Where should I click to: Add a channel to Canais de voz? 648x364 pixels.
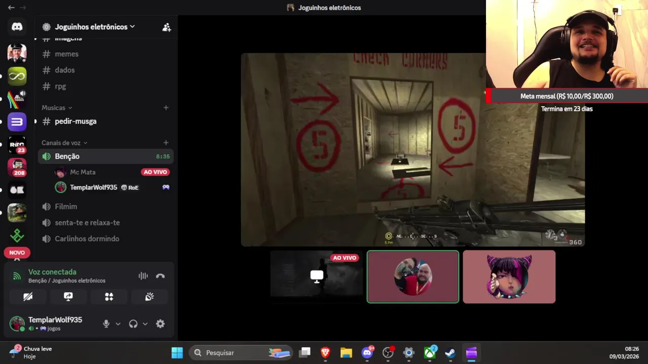tap(166, 143)
